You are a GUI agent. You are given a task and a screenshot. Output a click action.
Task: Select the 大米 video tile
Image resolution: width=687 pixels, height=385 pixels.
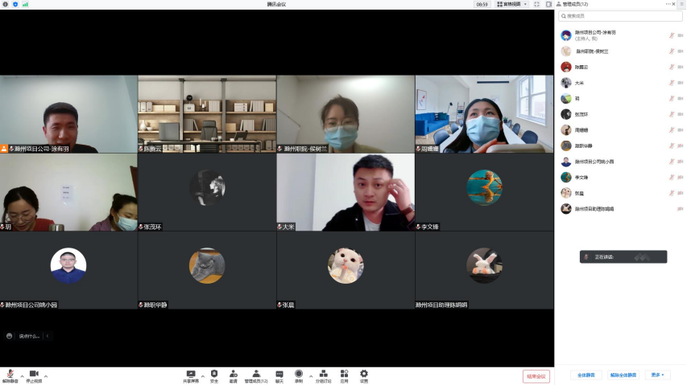click(x=346, y=192)
